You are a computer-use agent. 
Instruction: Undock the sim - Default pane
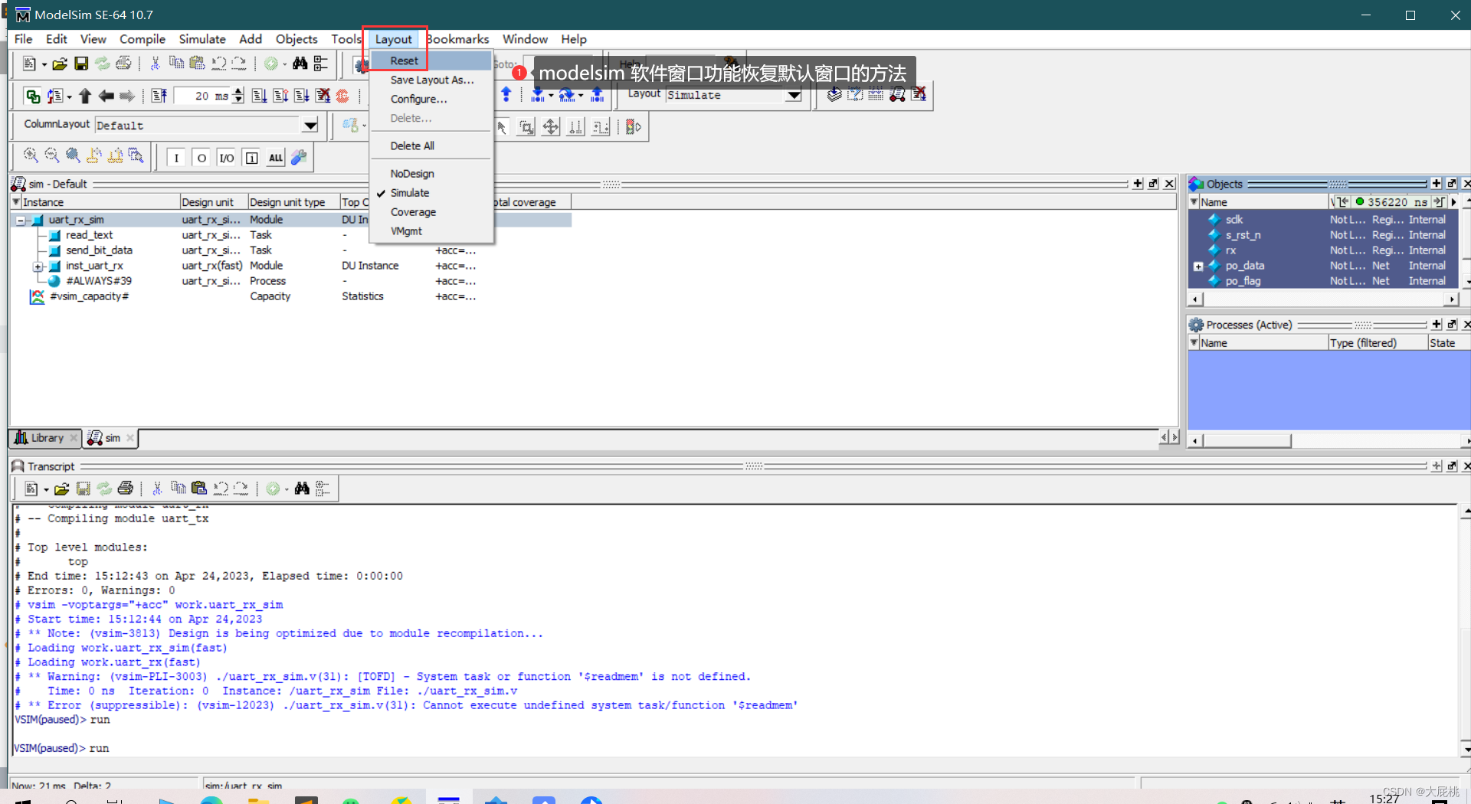tap(1153, 184)
